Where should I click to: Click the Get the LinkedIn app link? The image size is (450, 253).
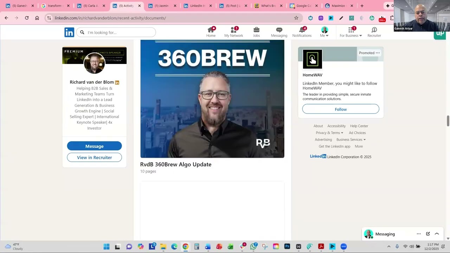coord(334,147)
